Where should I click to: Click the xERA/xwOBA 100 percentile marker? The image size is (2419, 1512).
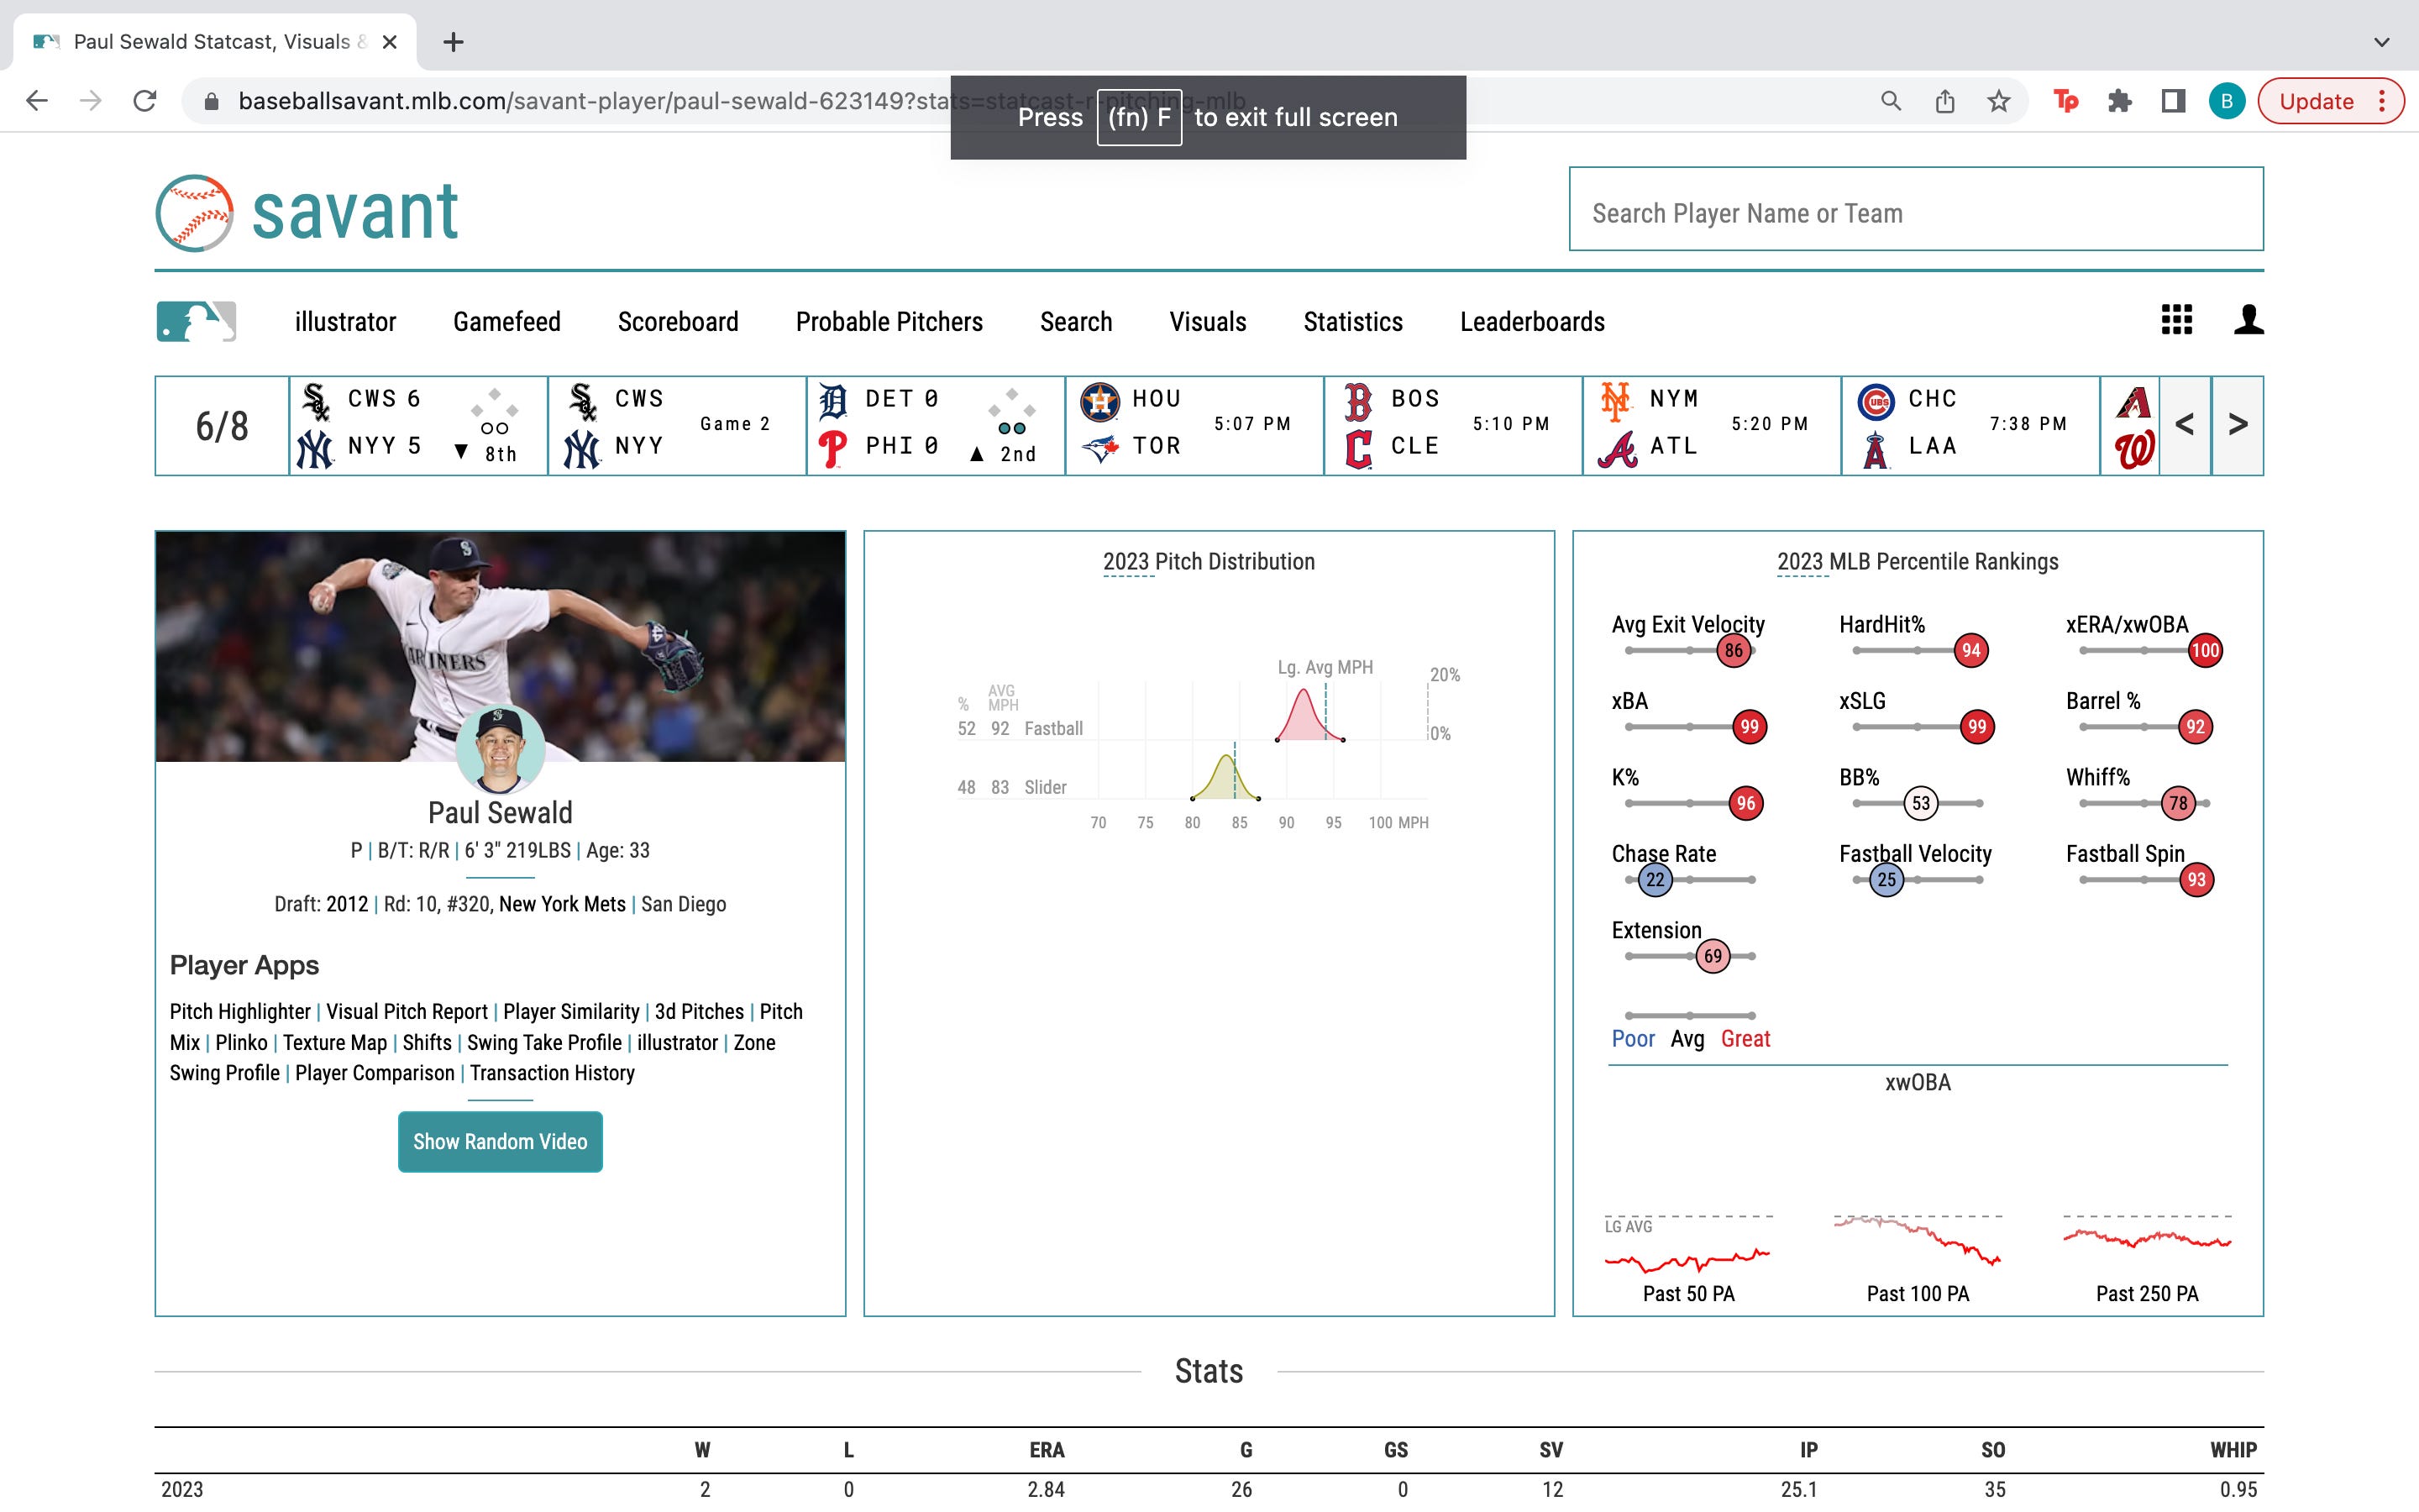[2204, 651]
